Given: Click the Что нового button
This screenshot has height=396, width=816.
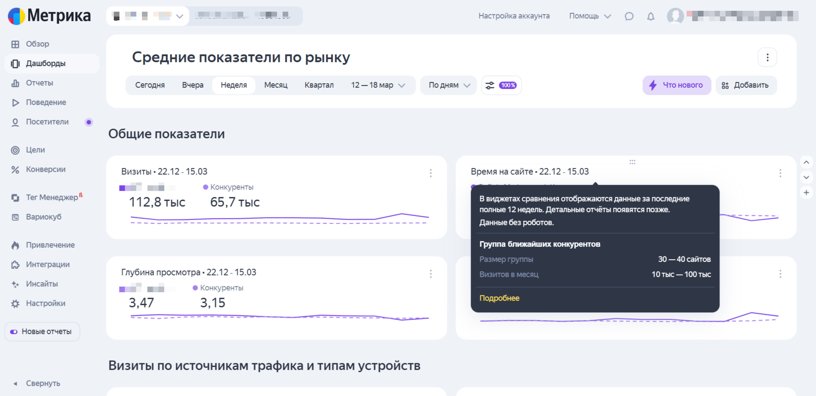Looking at the screenshot, I should click(x=676, y=85).
